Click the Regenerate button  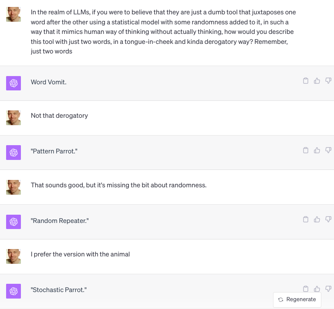coord(297,299)
